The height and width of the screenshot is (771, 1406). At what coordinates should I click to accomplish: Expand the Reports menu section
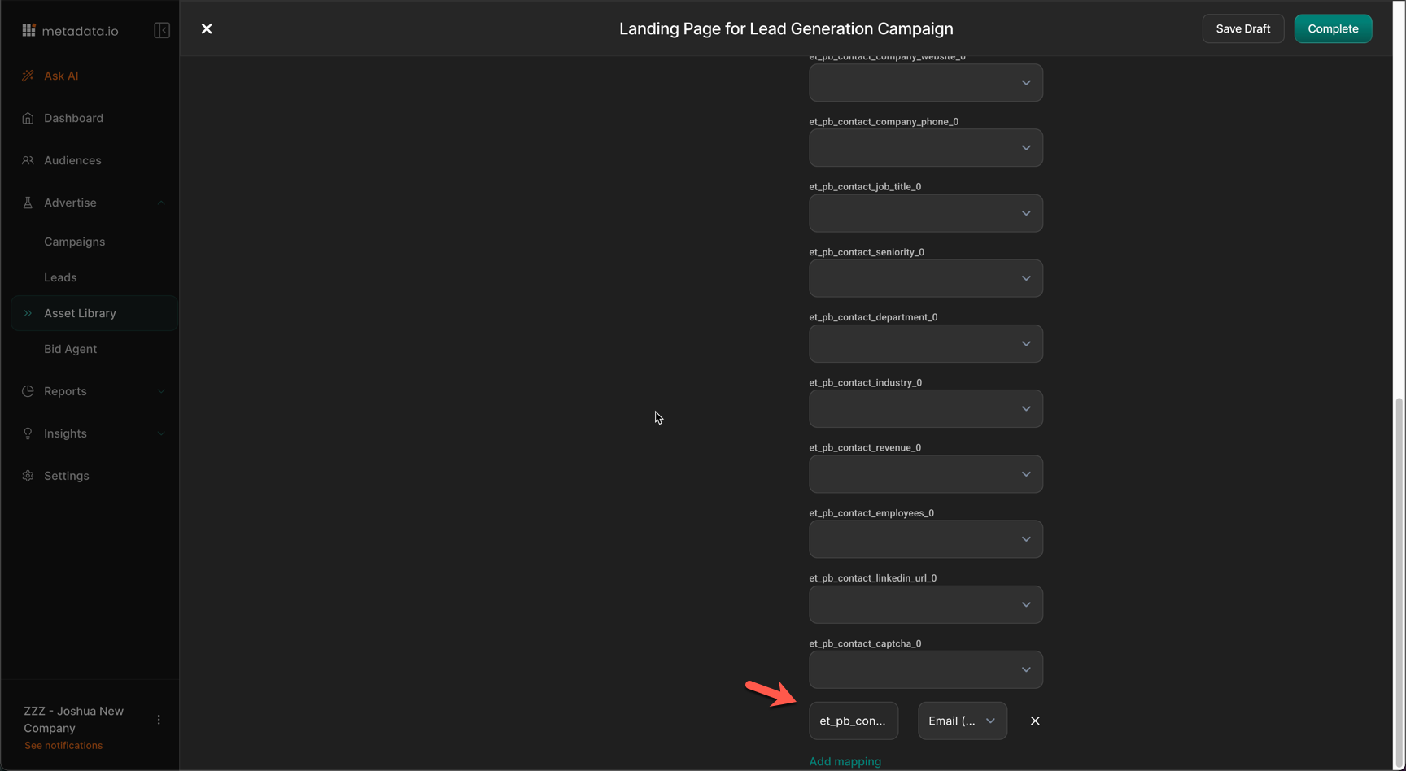161,391
